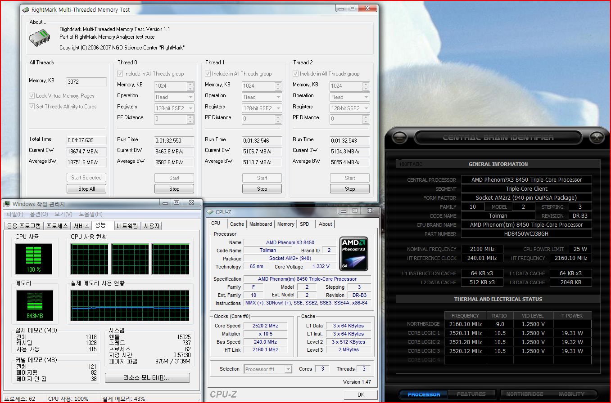Open MOBILITY tab in Central Brain Identifier
Image resolution: width=611 pixels, height=403 pixels.
pyautogui.click(x=571, y=394)
